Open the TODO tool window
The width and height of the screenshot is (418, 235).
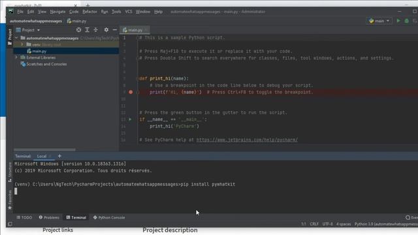(24, 217)
